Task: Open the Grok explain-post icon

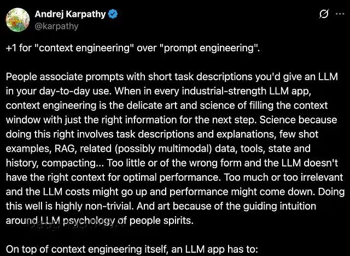Action: click(323, 14)
